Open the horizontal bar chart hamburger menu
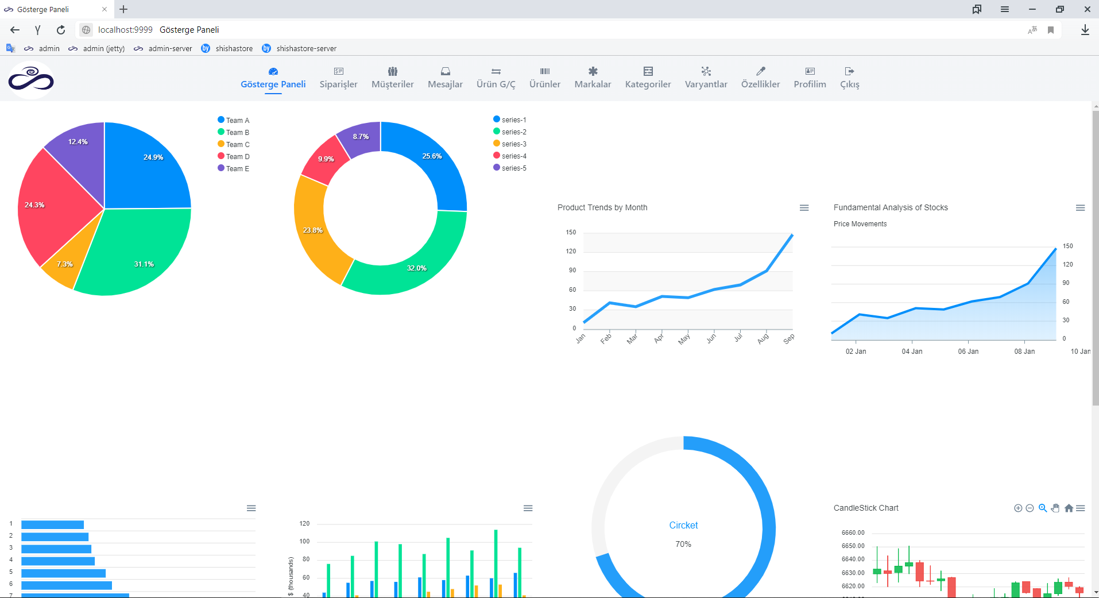The image size is (1099, 598). click(250, 508)
